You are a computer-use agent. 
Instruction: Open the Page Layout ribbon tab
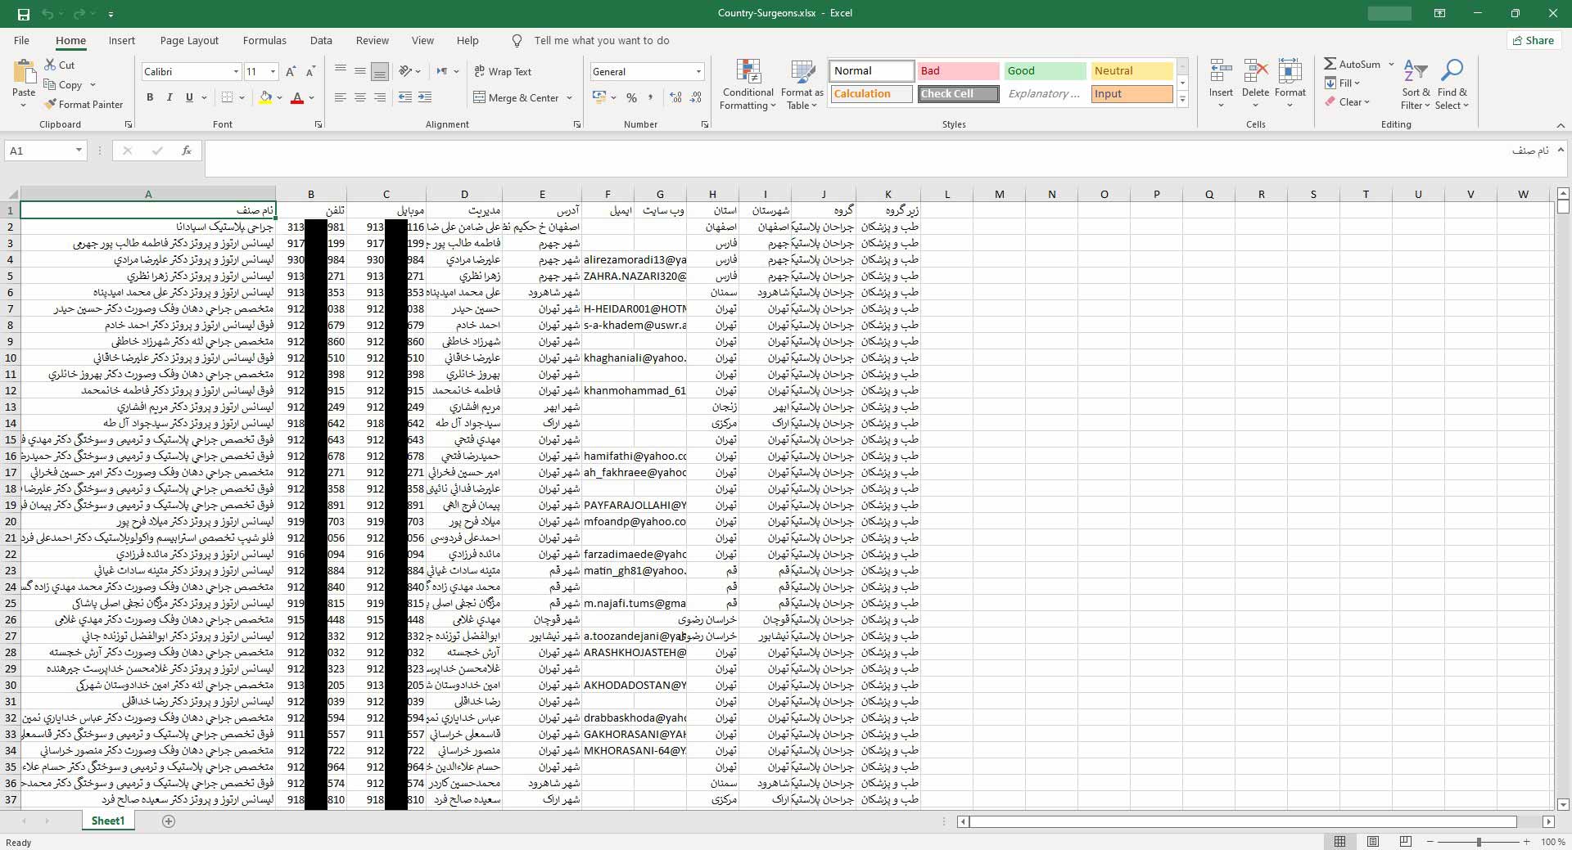[189, 41]
